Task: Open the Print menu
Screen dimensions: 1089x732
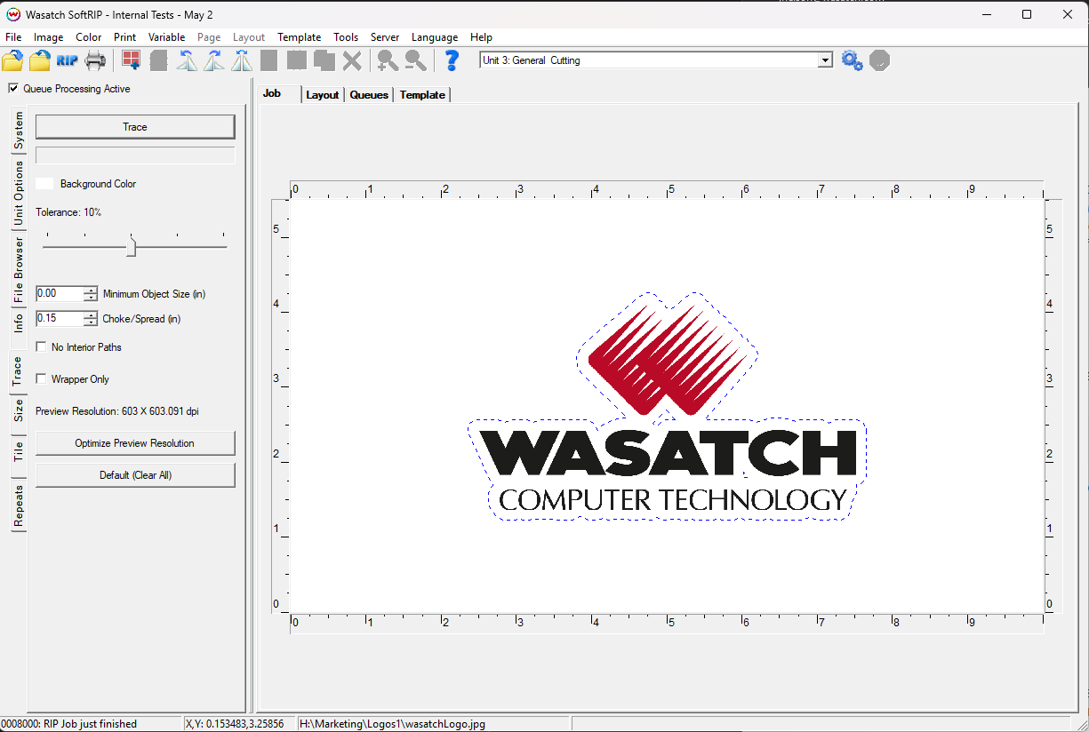Action: pyautogui.click(x=125, y=37)
